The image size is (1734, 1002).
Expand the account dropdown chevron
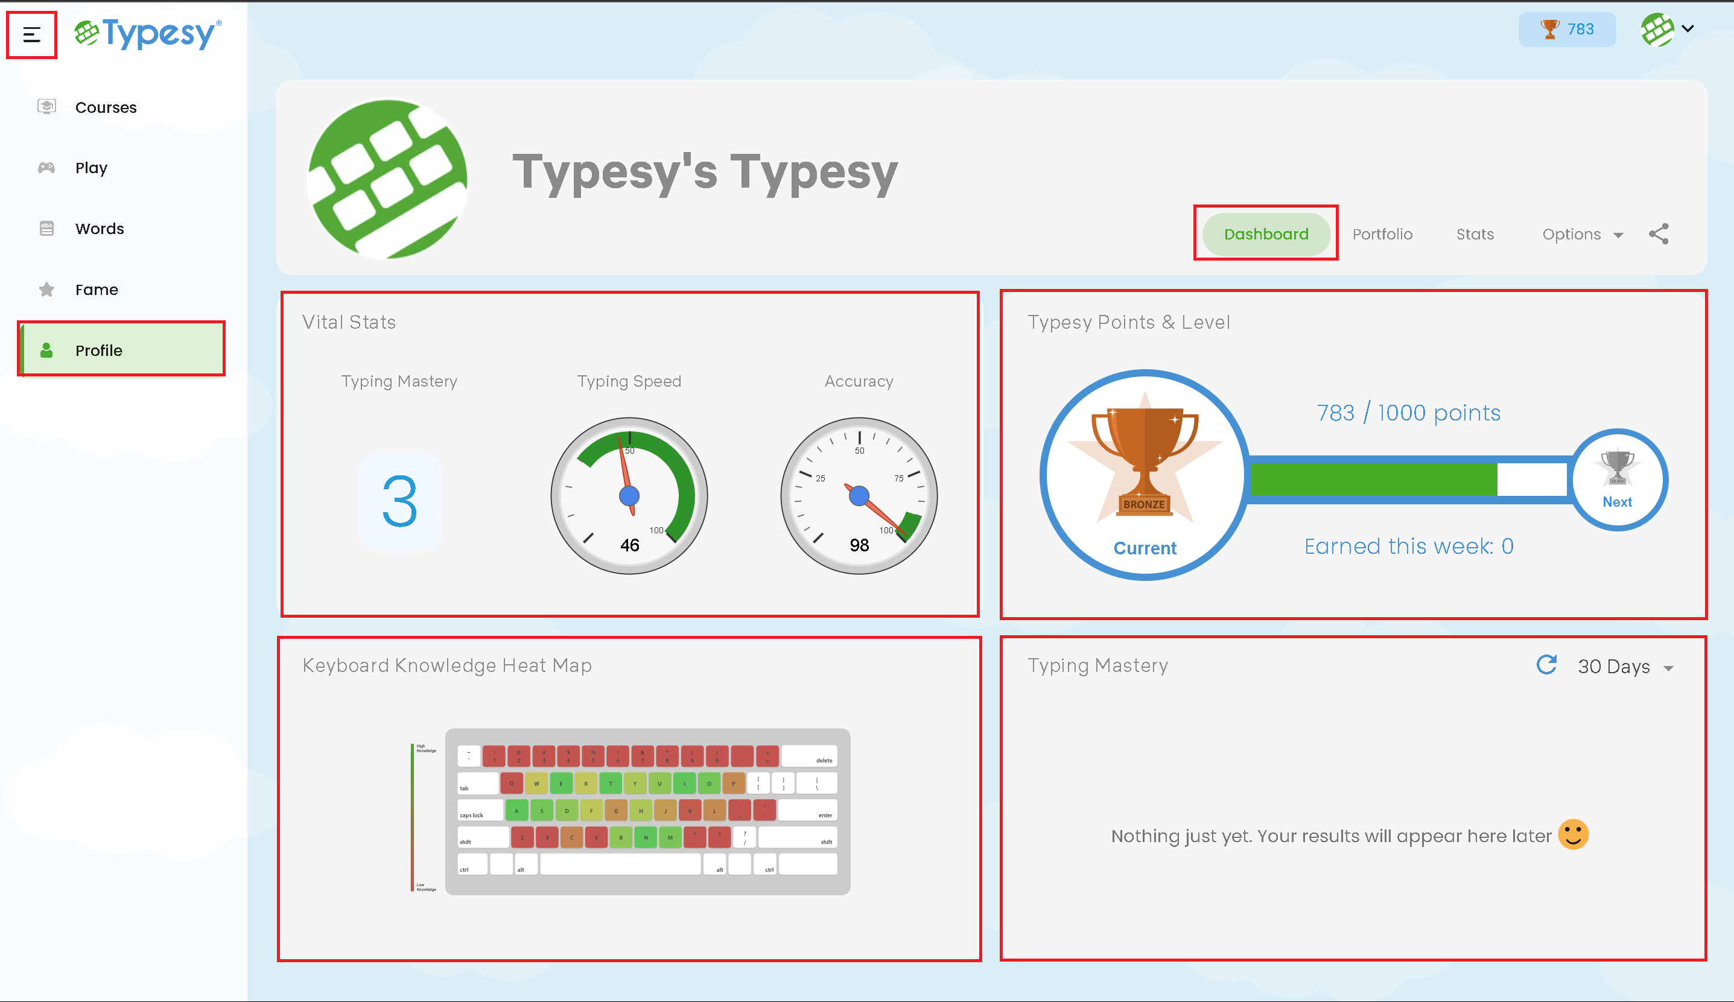coord(1688,29)
